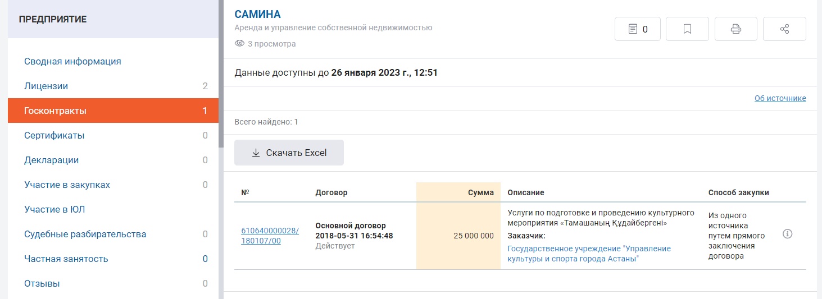Print the page using the printer icon

point(735,29)
